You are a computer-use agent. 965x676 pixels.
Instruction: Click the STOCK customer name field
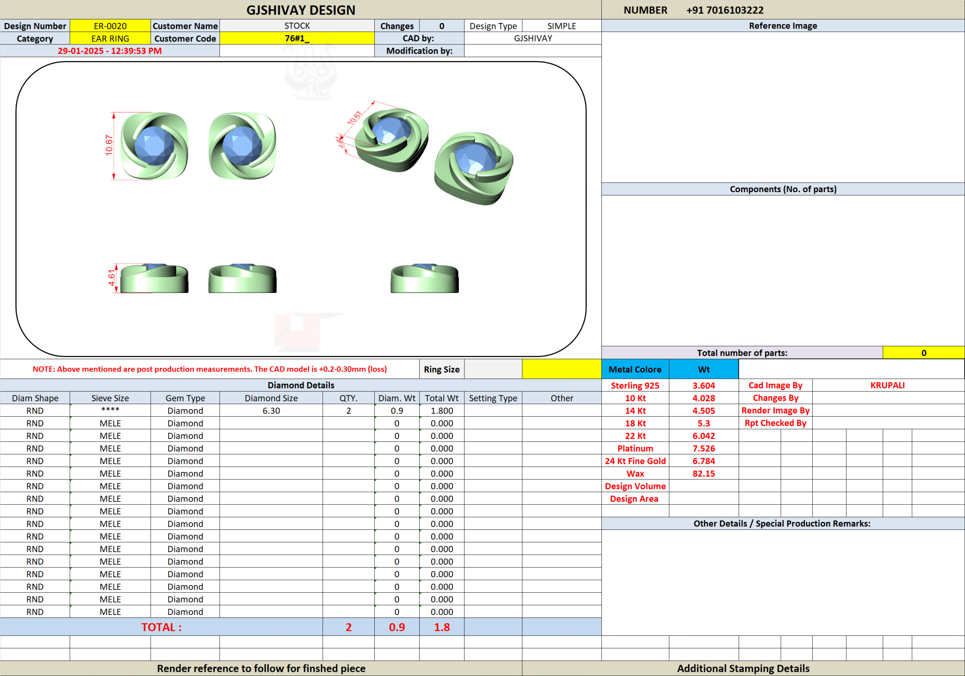click(297, 26)
